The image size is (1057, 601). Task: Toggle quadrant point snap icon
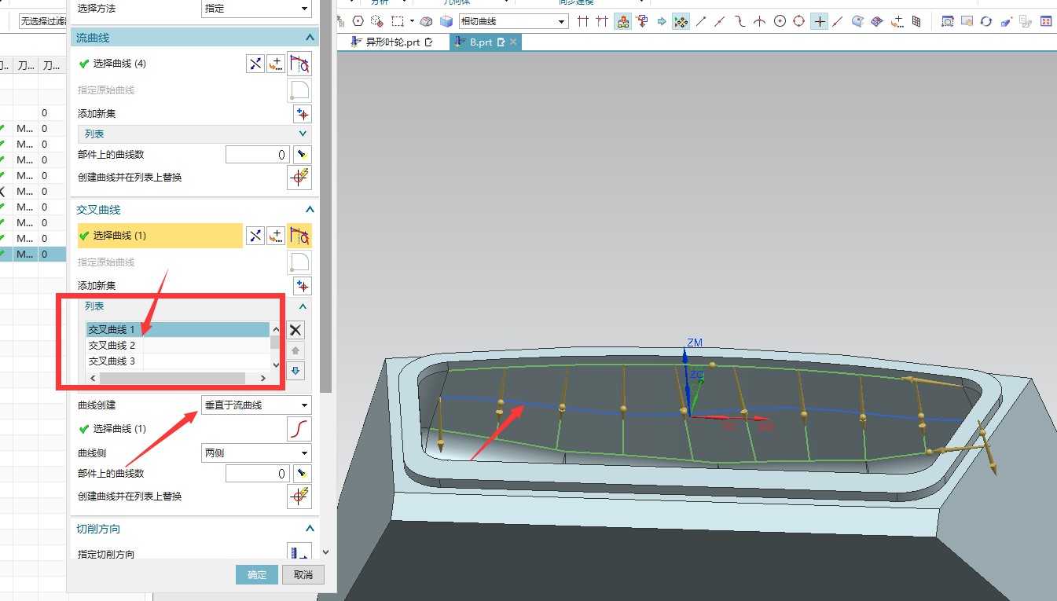799,21
